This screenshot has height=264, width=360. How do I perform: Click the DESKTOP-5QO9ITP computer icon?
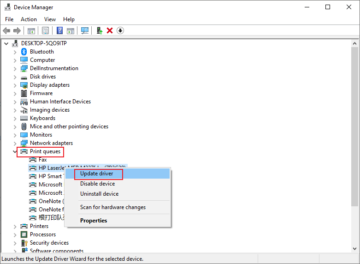pos(15,43)
